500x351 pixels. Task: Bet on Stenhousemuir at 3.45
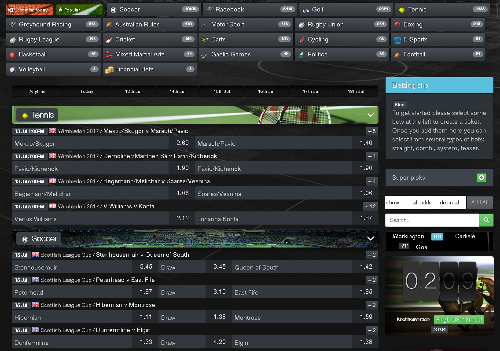[x=85, y=267]
